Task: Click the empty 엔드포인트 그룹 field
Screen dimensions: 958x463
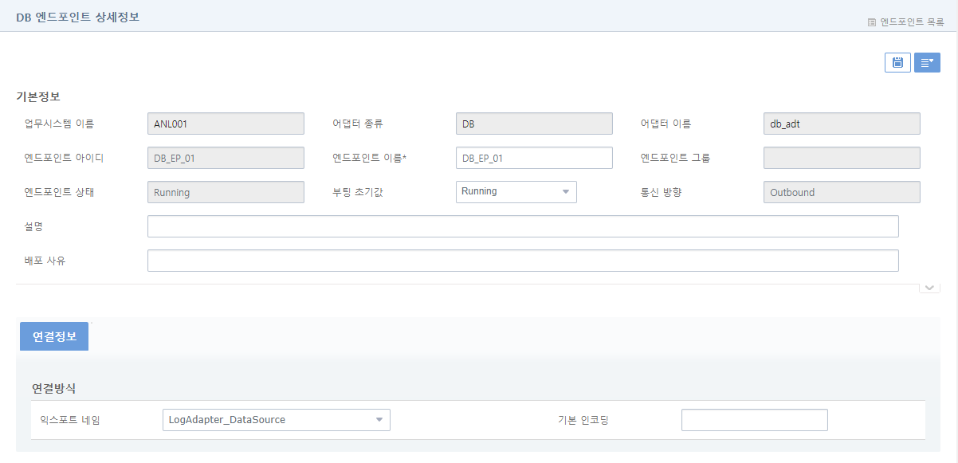Action: click(842, 158)
